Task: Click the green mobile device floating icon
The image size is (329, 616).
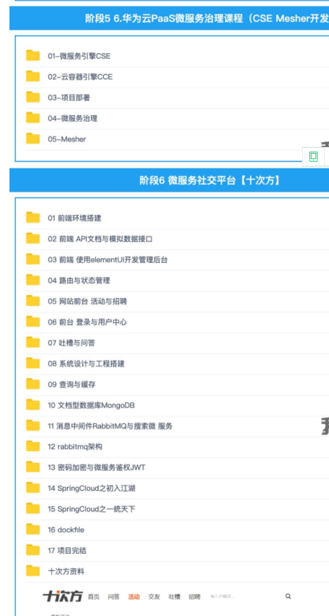Action: (x=313, y=157)
